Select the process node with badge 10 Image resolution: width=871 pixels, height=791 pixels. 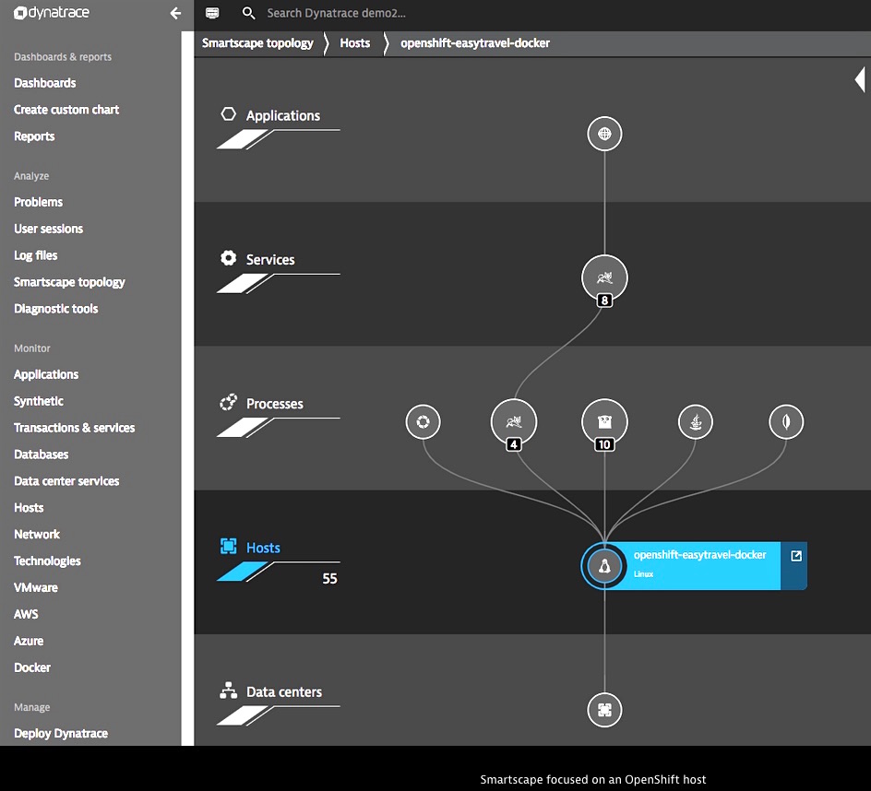[x=604, y=422]
